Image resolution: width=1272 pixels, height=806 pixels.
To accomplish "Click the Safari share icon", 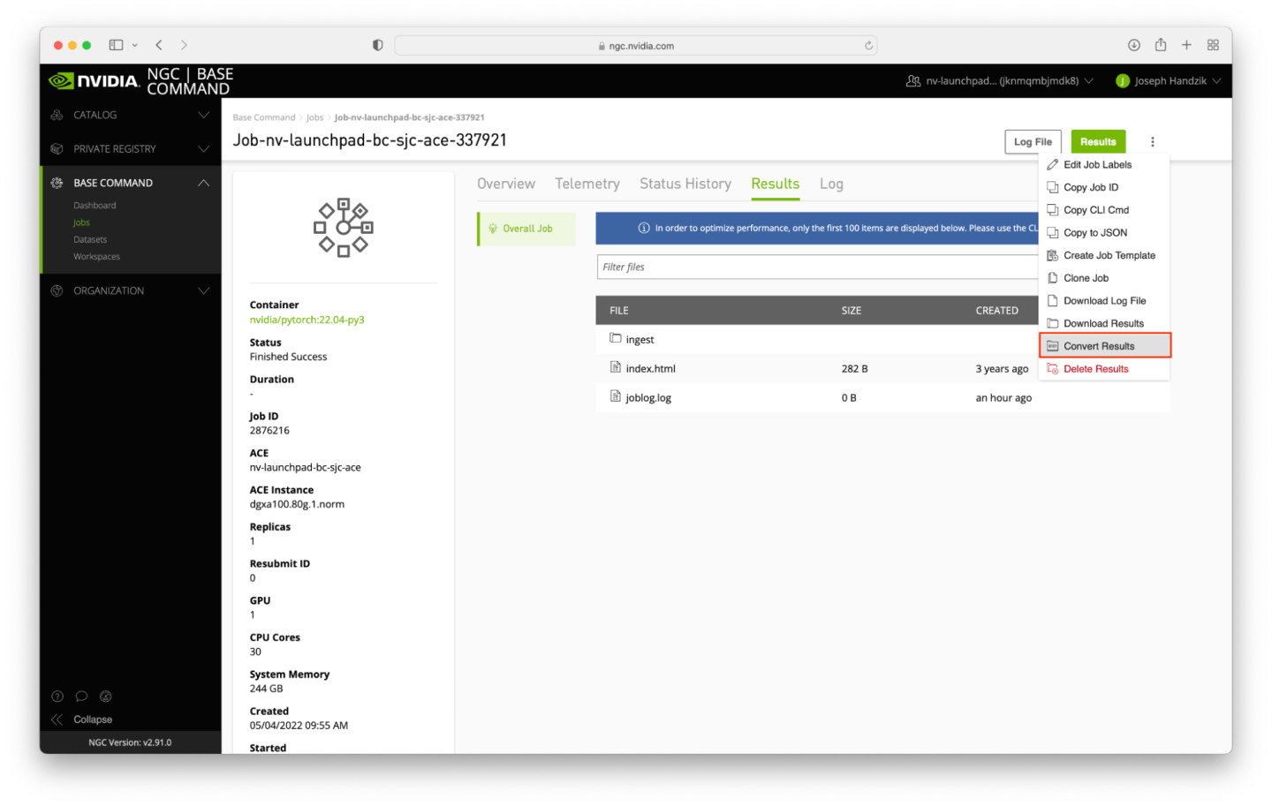I will (x=1160, y=45).
